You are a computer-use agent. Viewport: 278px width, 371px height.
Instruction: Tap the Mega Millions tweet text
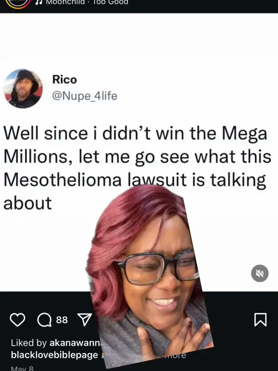[x=137, y=168]
